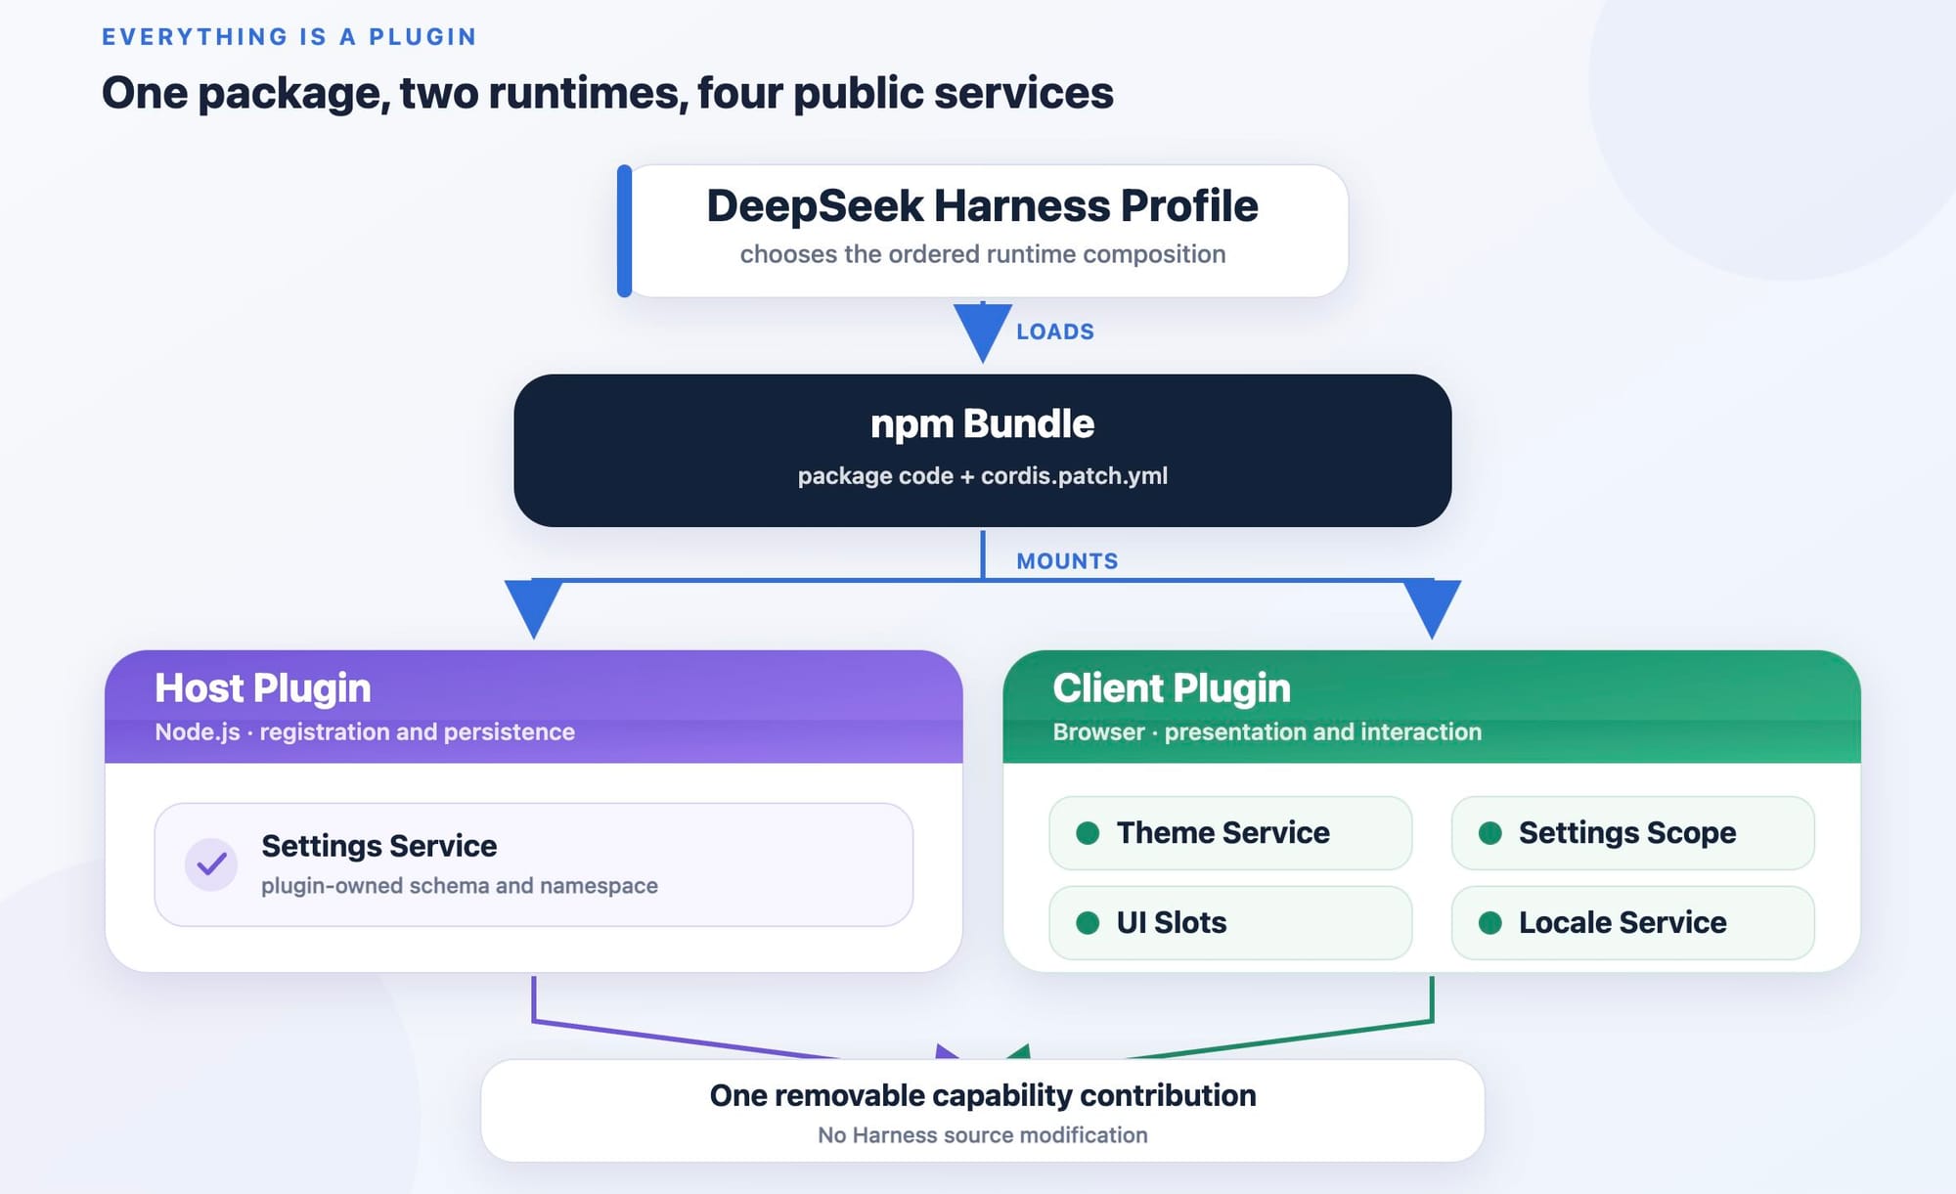Image resolution: width=1956 pixels, height=1194 pixels.
Task: Select the Settings Scope chip
Action: click(x=1633, y=833)
